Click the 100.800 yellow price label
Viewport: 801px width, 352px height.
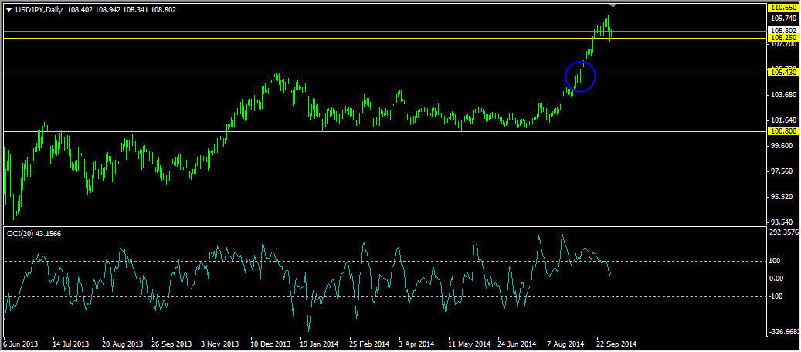pyautogui.click(x=783, y=132)
